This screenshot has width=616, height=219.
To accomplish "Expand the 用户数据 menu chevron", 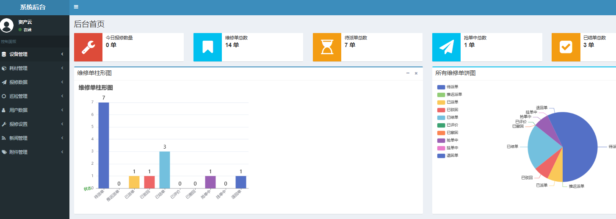I will pos(62,110).
